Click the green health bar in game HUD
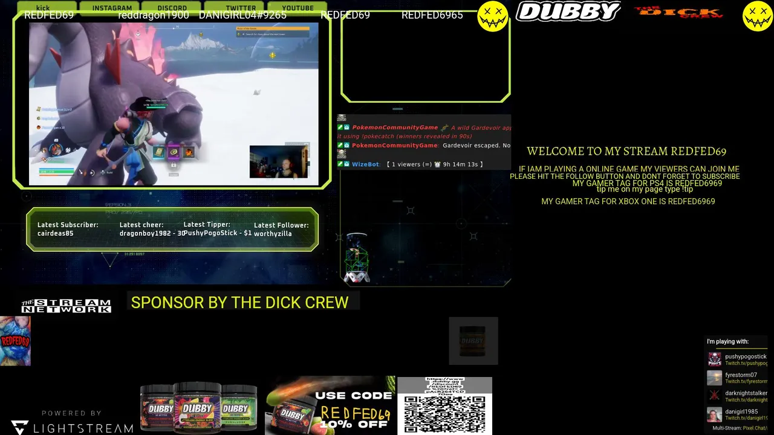Viewport: 774px width, 435px height. (57, 172)
